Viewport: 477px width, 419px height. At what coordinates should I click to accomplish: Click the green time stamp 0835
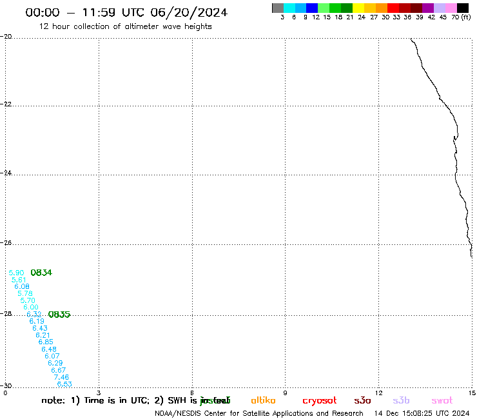pyautogui.click(x=59, y=315)
